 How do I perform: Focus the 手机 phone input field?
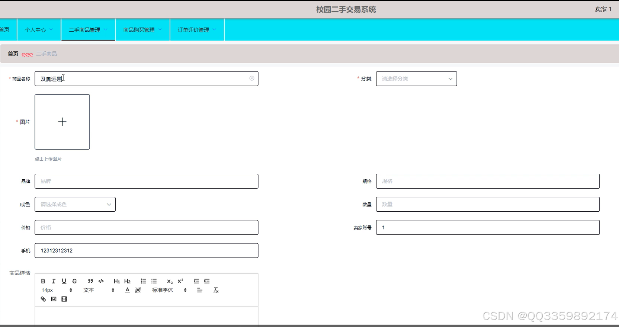coord(146,250)
